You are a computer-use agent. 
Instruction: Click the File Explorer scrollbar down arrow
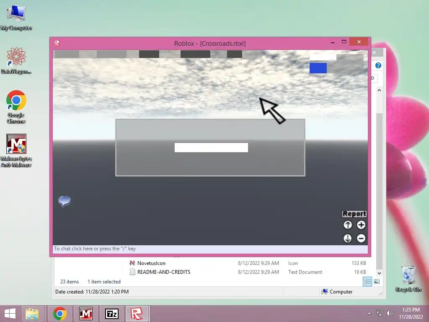point(379,273)
